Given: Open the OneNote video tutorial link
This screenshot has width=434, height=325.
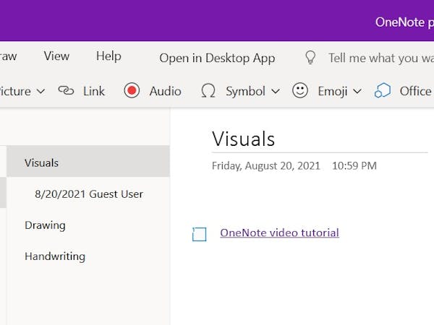Looking at the screenshot, I should pos(279,233).
